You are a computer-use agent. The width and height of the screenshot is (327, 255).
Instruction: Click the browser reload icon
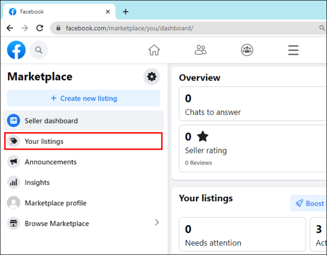tap(40, 28)
